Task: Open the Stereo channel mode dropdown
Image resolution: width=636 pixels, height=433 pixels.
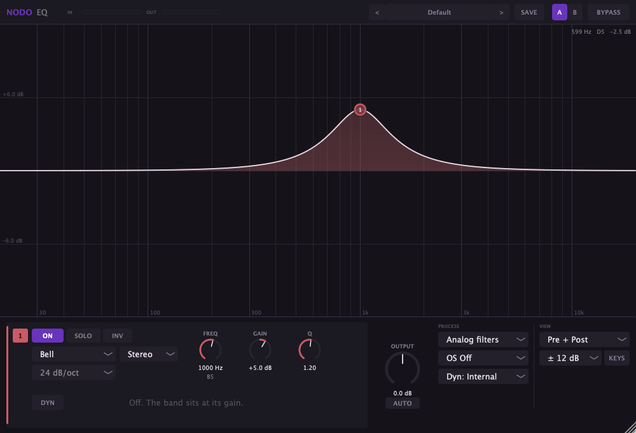Action: [149, 354]
